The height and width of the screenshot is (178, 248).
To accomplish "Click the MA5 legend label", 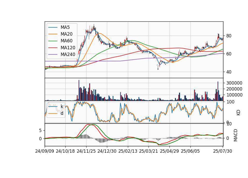I will (65, 27).
